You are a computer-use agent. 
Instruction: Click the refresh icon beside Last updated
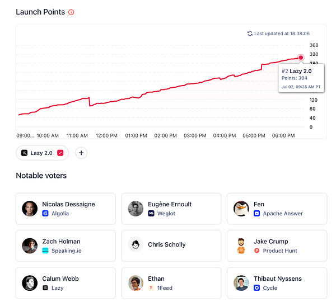pos(250,34)
